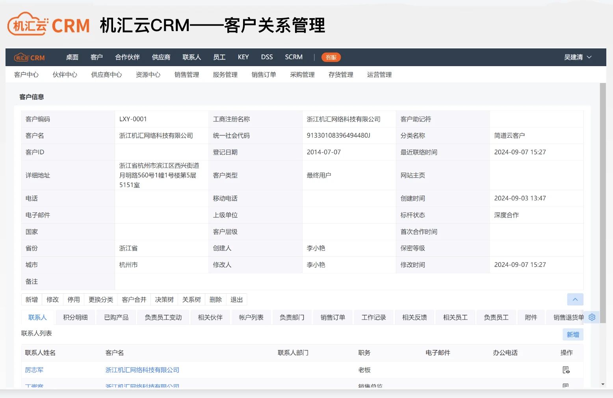Add a contact with blue 新增 button
Image resolution: width=613 pixels, height=398 pixels.
point(572,335)
